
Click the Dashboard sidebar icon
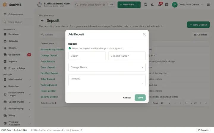pos(5,34)
